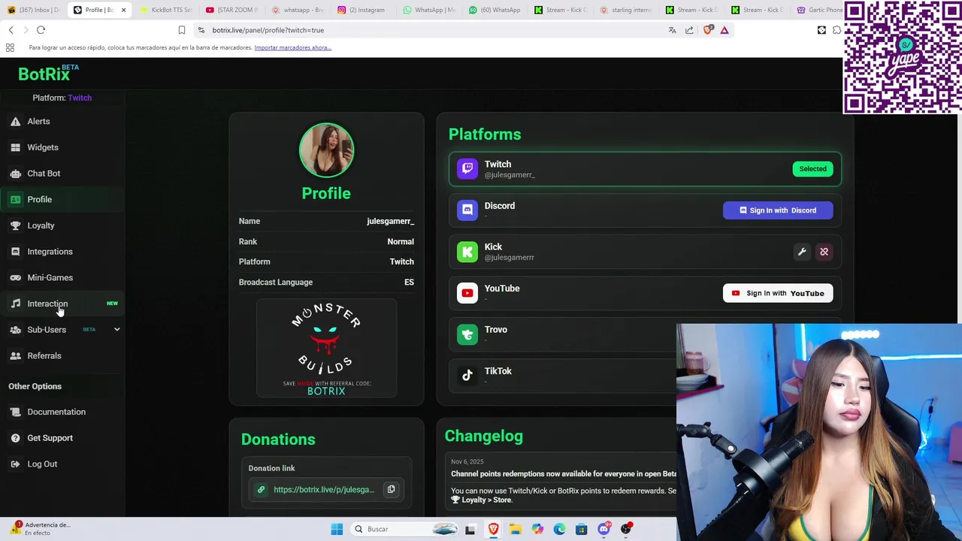Open Microsoft Edge from taskbar
The height and width of the screenshot is (541, 962).
559,529
